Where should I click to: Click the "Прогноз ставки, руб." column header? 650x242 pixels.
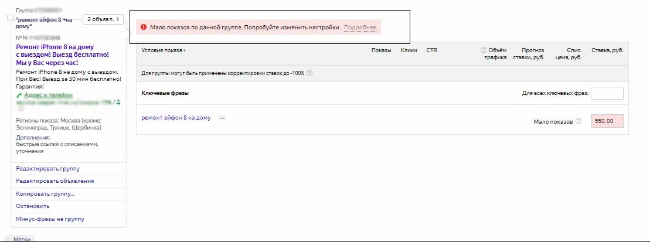(x=529, y=54)
